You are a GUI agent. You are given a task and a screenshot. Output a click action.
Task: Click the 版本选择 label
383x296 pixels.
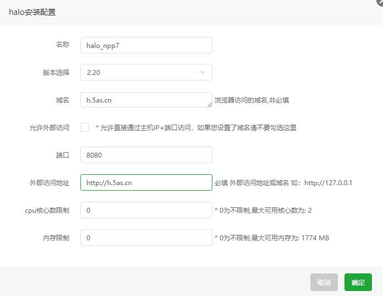[x=56, y=72]
